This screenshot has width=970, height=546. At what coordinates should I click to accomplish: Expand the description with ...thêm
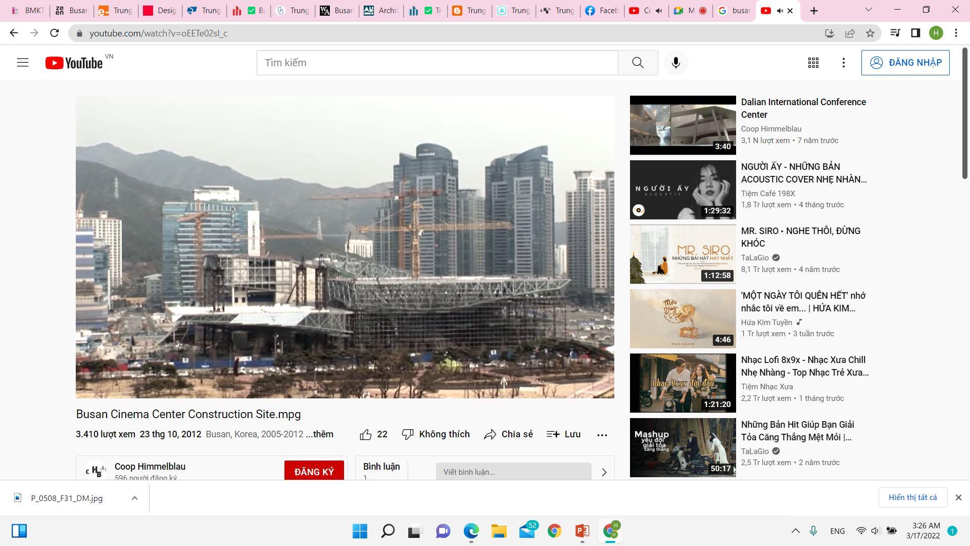tap(320, 434)
